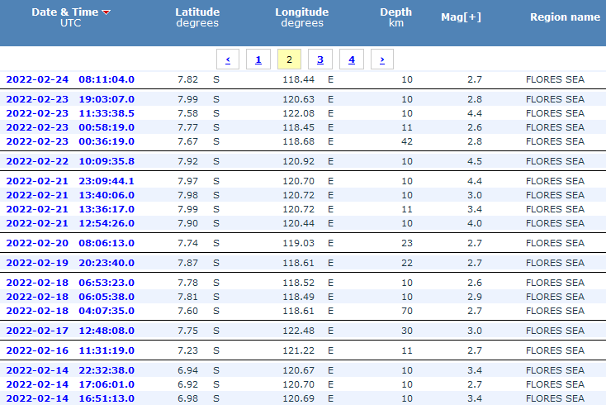The height and width of the screenshot is (405, 606).
Task: Click depth value 42 in 00:36:19.0 row
Action: click(407, 141)
